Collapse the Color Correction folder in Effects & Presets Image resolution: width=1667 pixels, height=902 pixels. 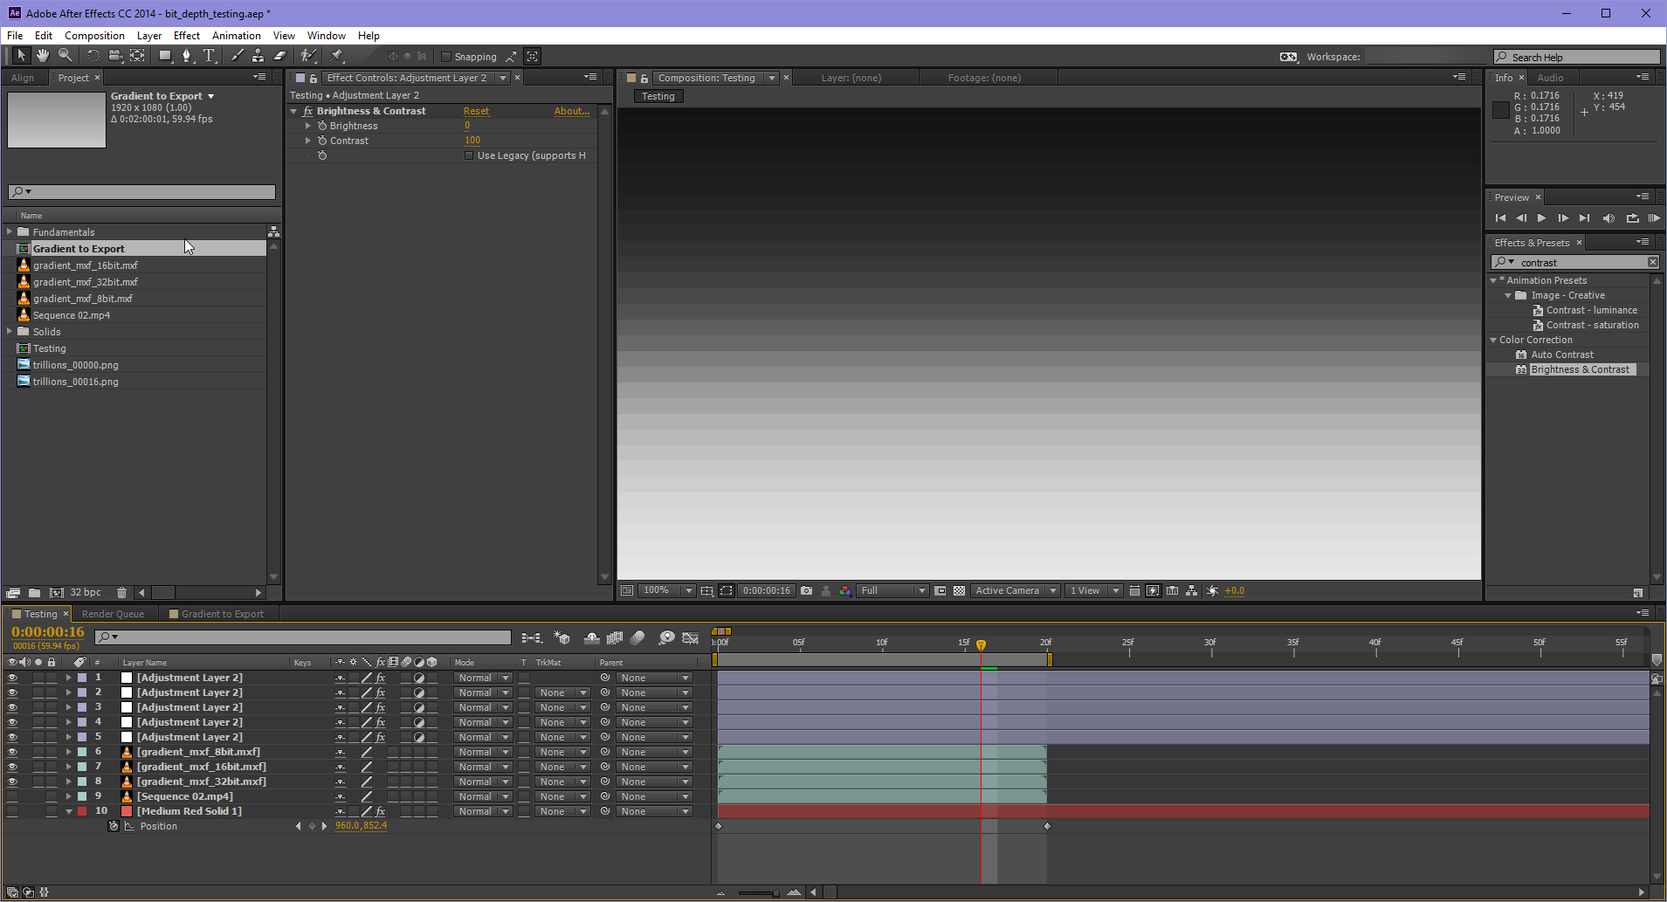coord(1493,340)
